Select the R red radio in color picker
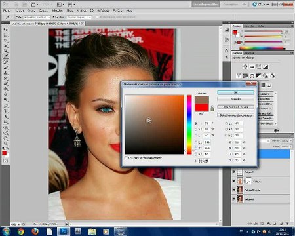 pos(196,142)
